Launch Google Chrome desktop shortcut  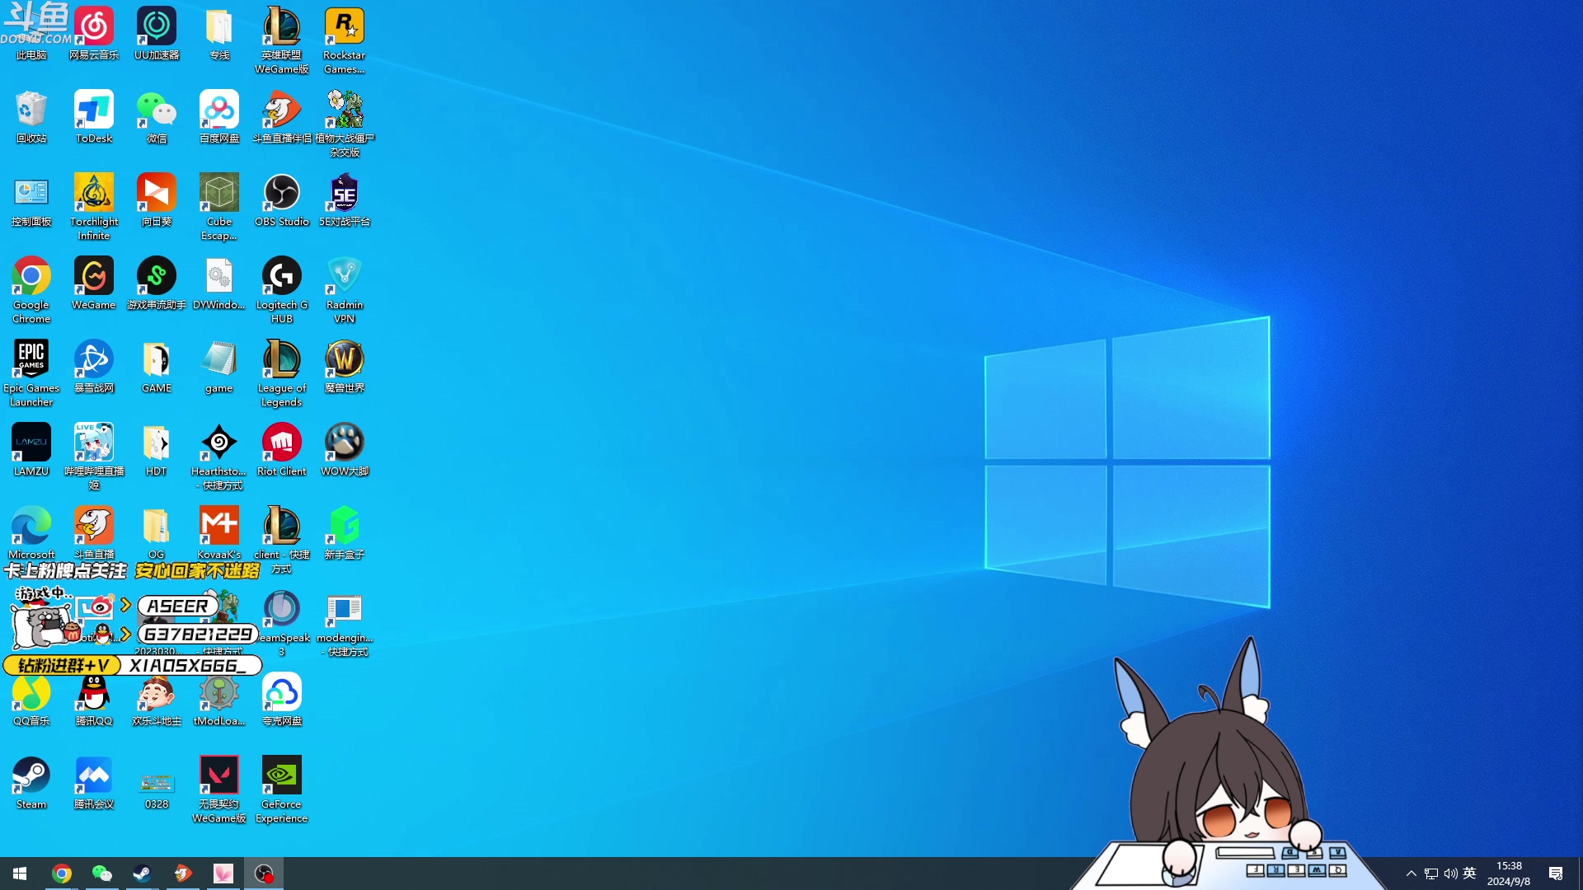[31, 289]
